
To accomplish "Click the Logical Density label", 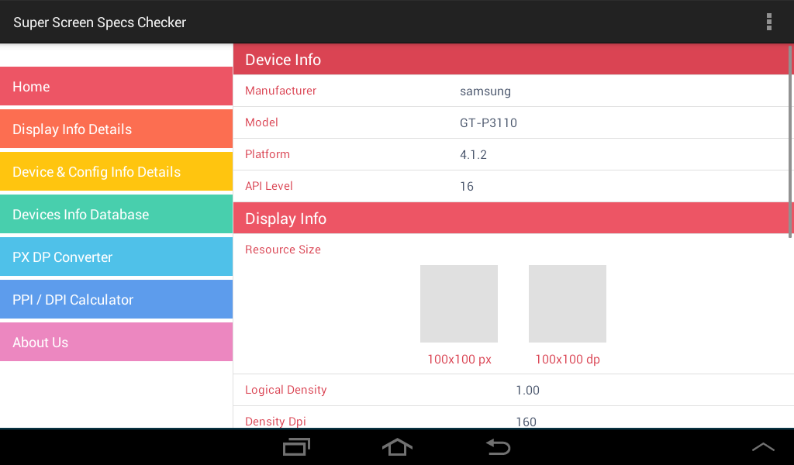I will point(285,390).
